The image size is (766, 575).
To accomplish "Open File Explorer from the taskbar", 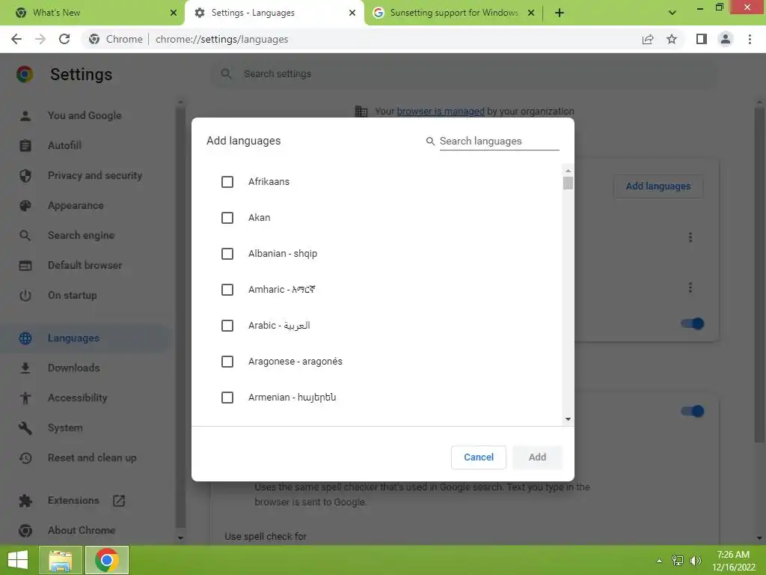I will point(61,560).
